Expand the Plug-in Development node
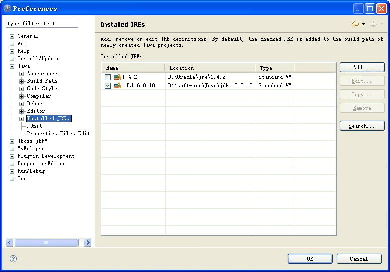Viewport: 390px width, 272px height. pyautogui.click(x=12, y=156)
